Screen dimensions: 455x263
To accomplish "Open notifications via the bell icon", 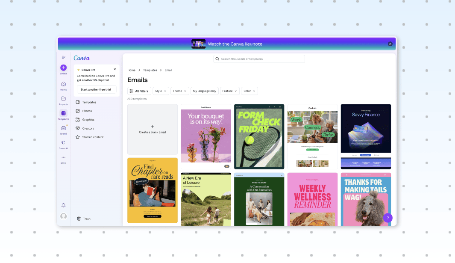I will point(63,205).
